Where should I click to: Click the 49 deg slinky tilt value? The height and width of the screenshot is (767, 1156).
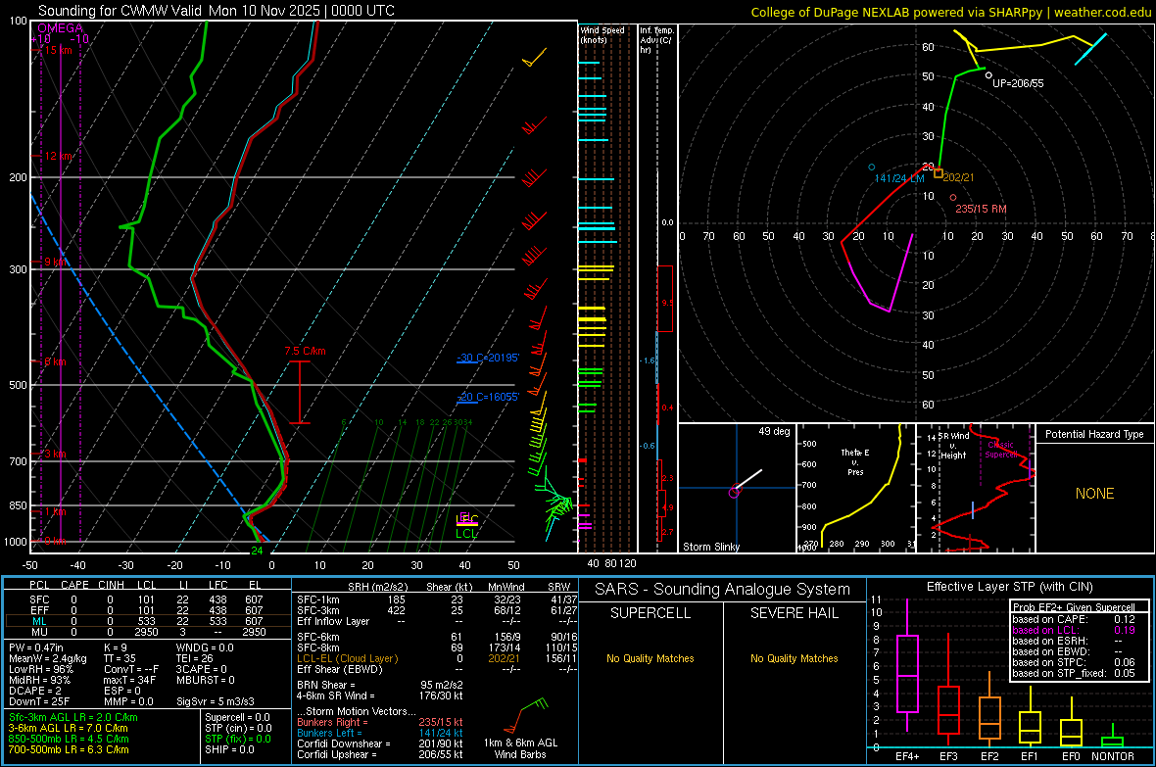(774, 431)
